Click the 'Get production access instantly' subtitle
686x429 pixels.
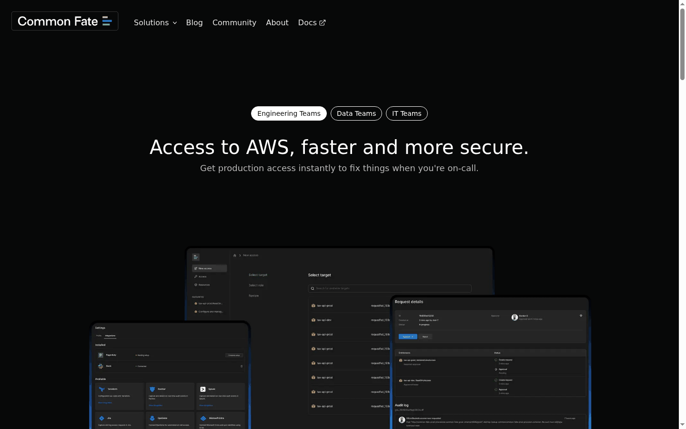(x=339, y=168)
